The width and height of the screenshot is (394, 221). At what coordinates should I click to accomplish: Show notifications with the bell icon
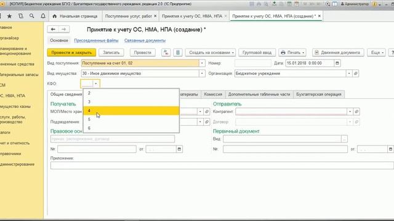43,16
